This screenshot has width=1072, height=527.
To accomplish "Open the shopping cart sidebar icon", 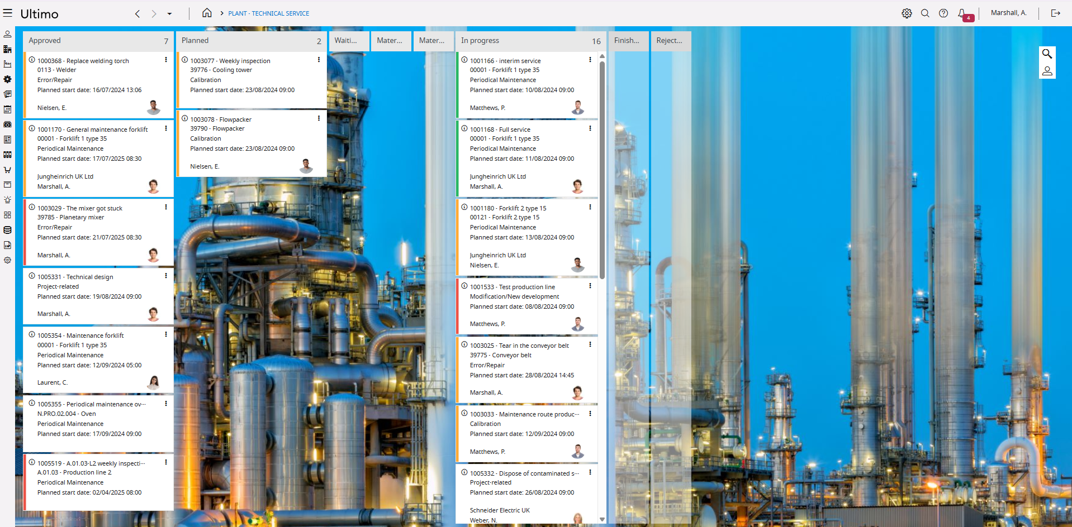I will coord(7,170).
